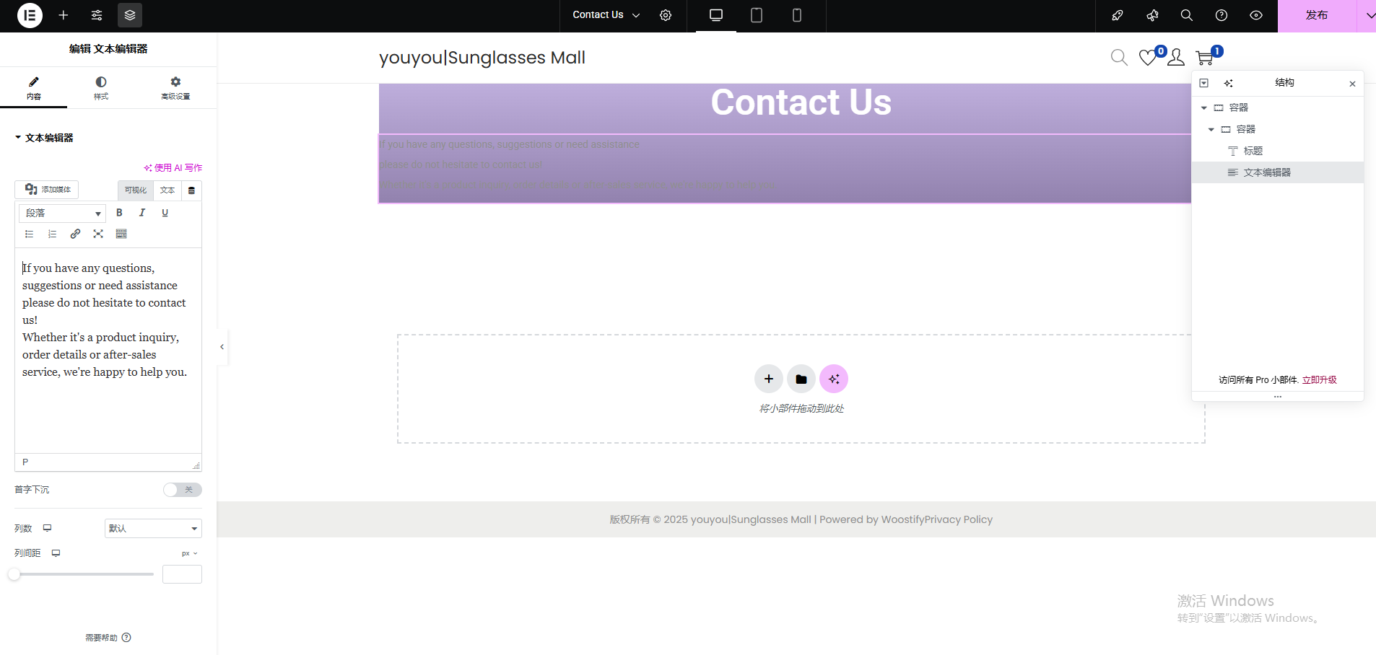Toggle the structure layers icon

(130, 15)
